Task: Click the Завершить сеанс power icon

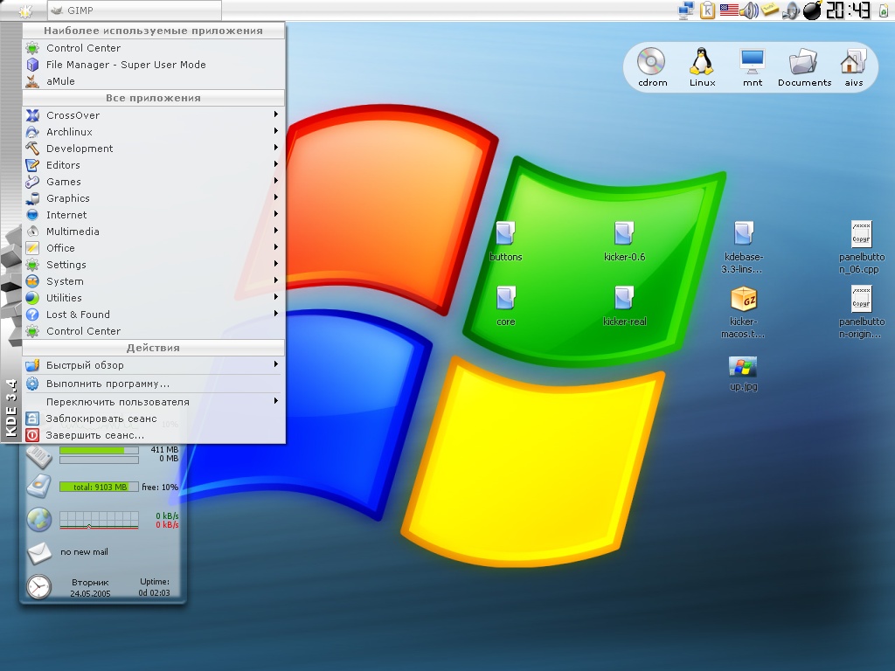Action: (x=32, y=435)
